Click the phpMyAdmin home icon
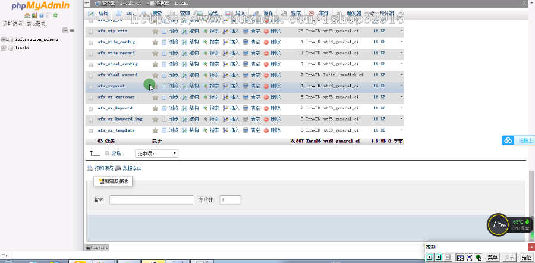535x263 pixels. point(26,16)
